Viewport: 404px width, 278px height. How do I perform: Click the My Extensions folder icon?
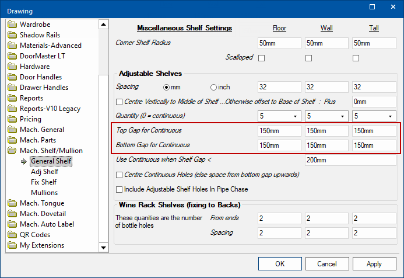click(12, 245)
